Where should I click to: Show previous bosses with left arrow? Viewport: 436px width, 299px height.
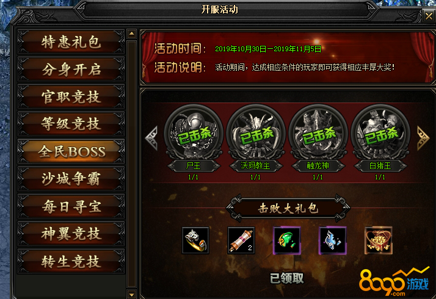coord(151,138)
